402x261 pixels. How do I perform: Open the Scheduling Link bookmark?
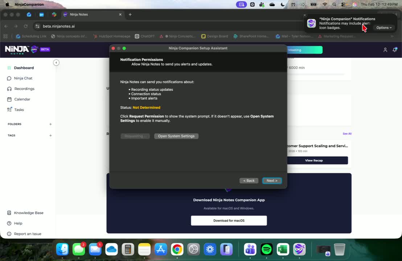pyautogui.click(x=31, y=36)
